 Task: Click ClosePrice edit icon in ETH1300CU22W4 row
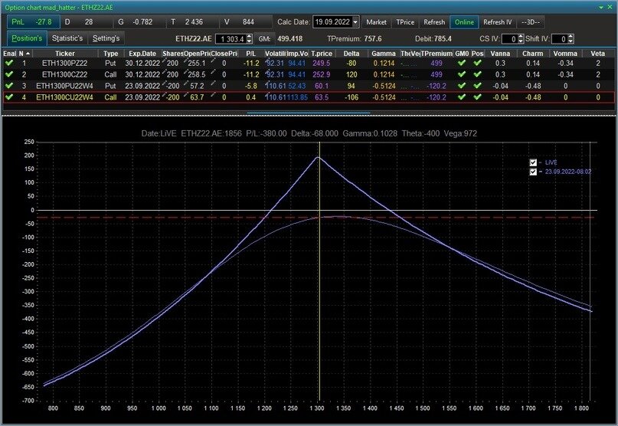tap(213, 95)
